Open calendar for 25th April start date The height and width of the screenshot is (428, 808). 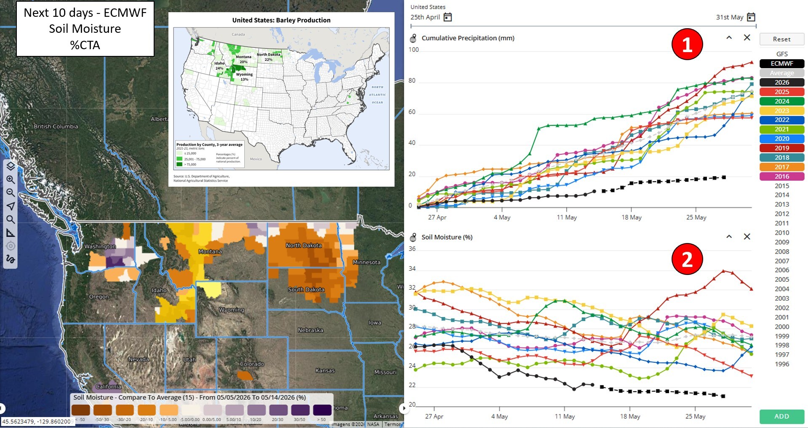[448, 17]
